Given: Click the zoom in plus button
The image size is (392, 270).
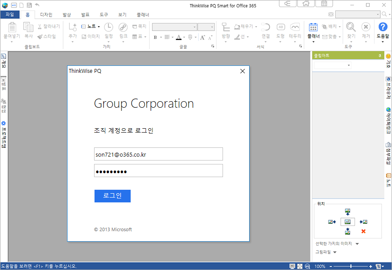Looking at the screenshot, I should (371, 267).
